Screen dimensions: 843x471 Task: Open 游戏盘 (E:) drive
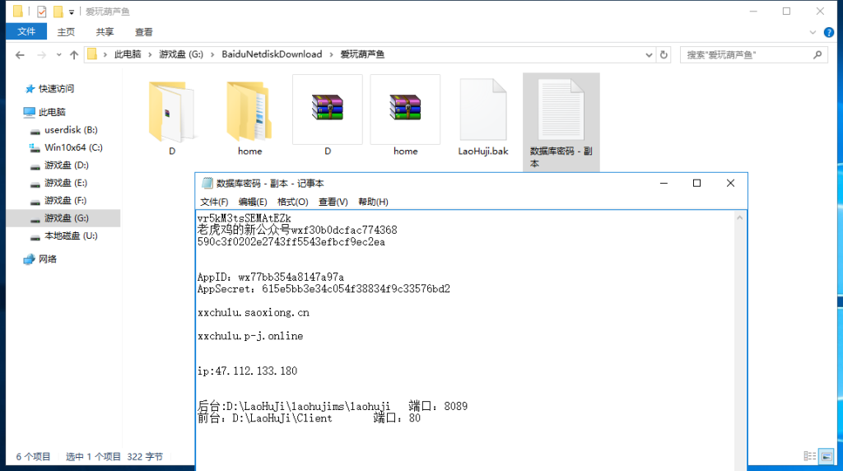66,183
